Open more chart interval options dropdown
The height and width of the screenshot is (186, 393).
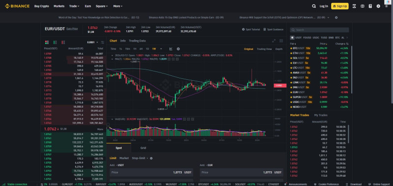tap(161, 49)
